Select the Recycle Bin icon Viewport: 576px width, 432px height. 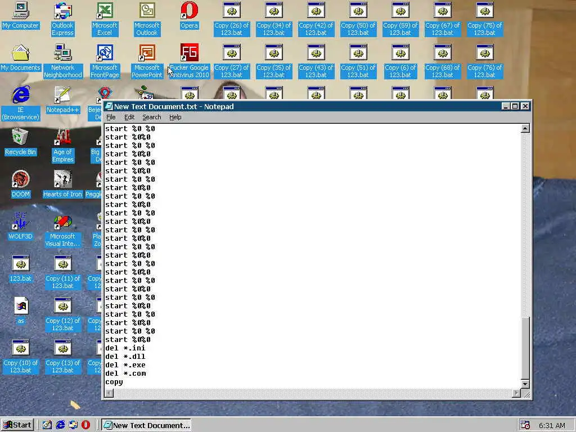(21, 142)
